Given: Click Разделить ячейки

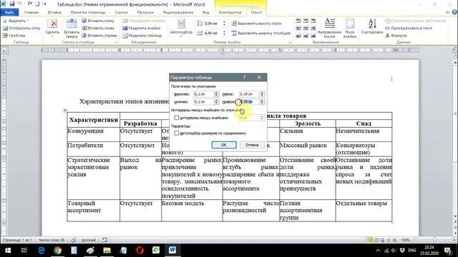Looking at the screenshot, I should (142, 29).
